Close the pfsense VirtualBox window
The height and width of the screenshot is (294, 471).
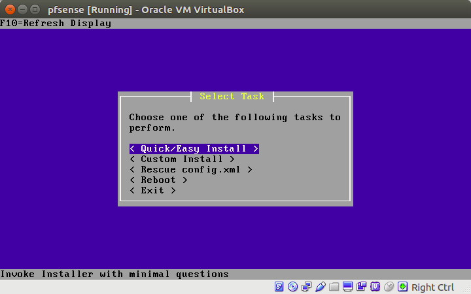pos(10,10)
